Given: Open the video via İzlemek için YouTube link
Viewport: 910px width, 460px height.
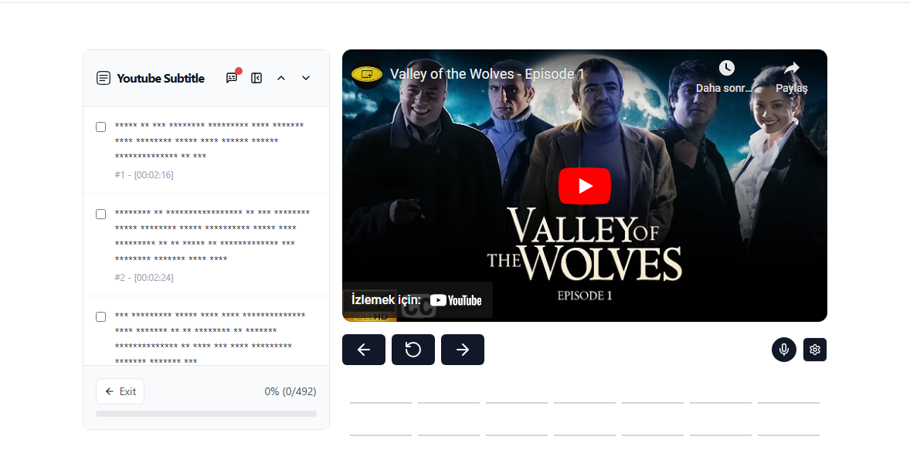Looking at the screenshot, I should tap(416, 300).
